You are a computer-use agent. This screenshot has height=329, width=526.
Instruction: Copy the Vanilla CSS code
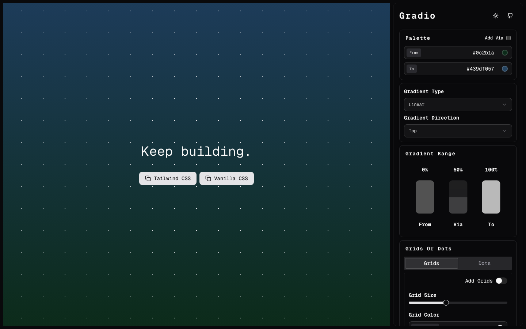click(226, 178)
